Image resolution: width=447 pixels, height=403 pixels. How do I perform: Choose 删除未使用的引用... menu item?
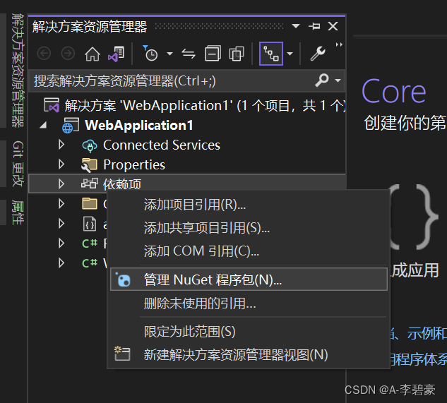[x=248, y=303]
